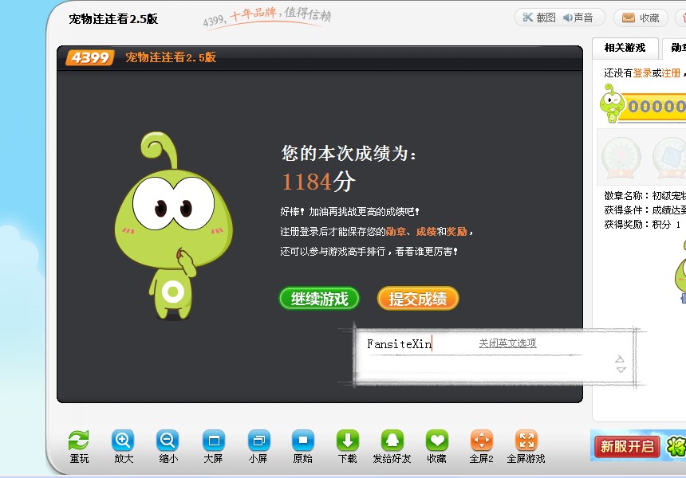Click the second badge medal thumbnail
Viewport: 686px width, 478px height.
click(x=670, y=157)
